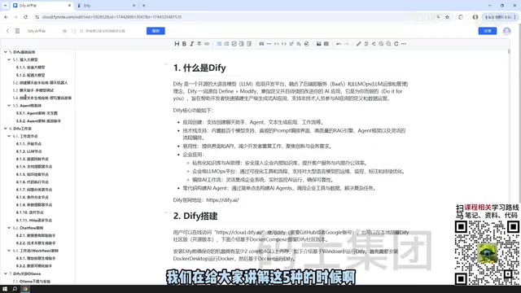
Task: Click the document vertical scrollbar
Action: pos(509,51)
